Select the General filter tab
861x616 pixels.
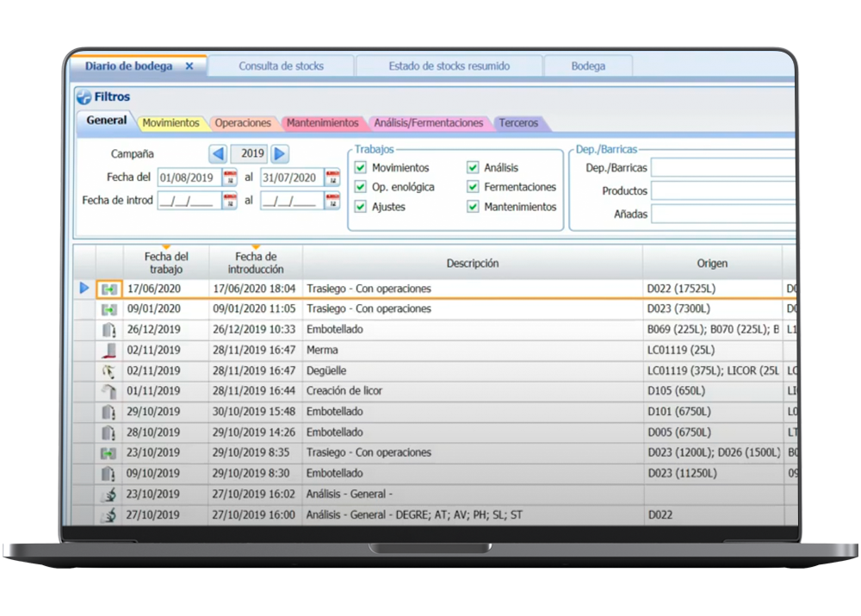pyautogui.click(x=107, y=121)
